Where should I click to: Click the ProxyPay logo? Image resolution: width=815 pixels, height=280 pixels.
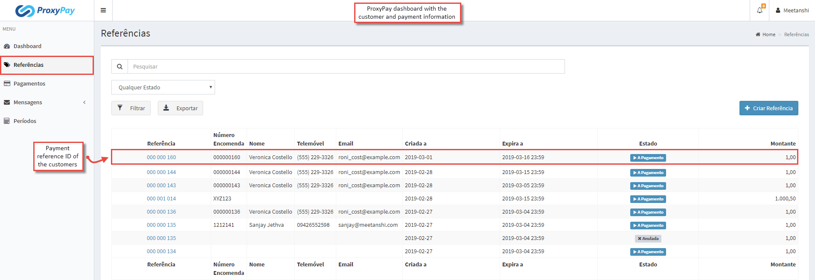[x=45, y=10]
